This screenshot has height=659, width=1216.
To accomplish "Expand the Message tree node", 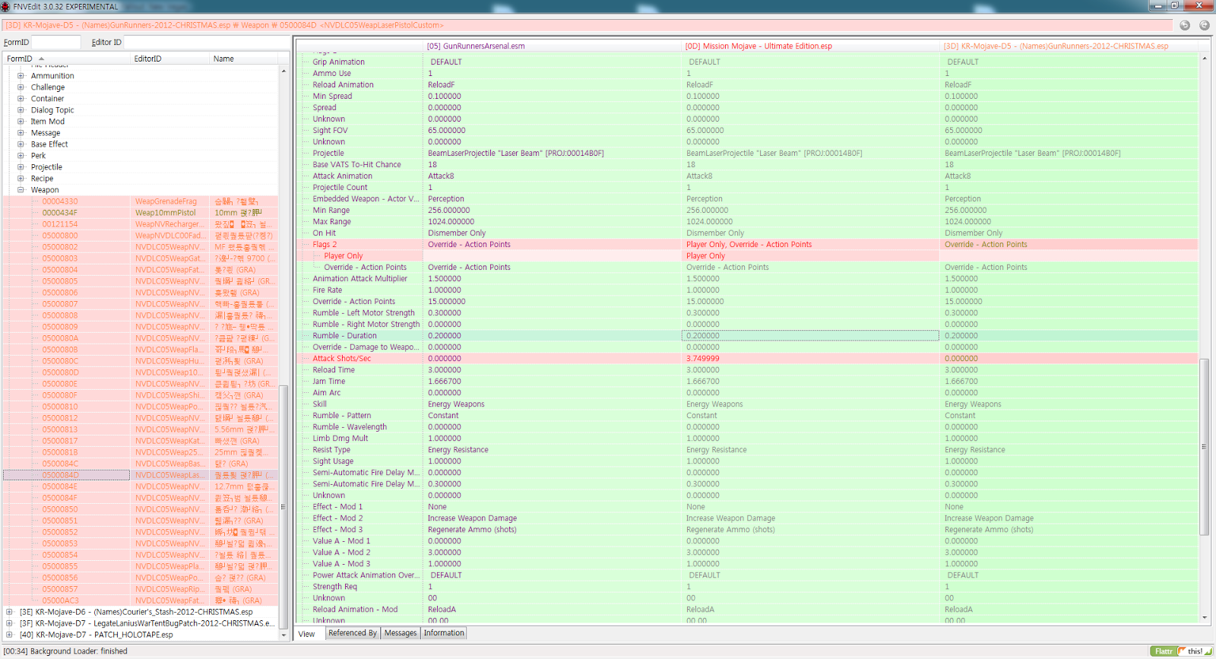I will tap(21, 133).
